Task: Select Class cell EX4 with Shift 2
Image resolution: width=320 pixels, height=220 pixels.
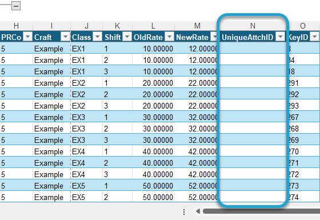Action: pos(86,163)
